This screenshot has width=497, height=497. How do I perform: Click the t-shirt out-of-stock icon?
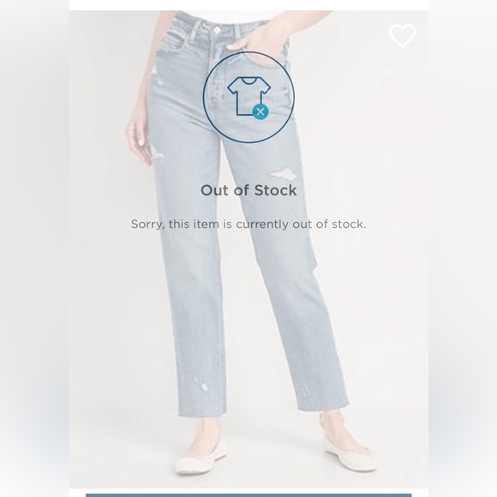point(248,97)
